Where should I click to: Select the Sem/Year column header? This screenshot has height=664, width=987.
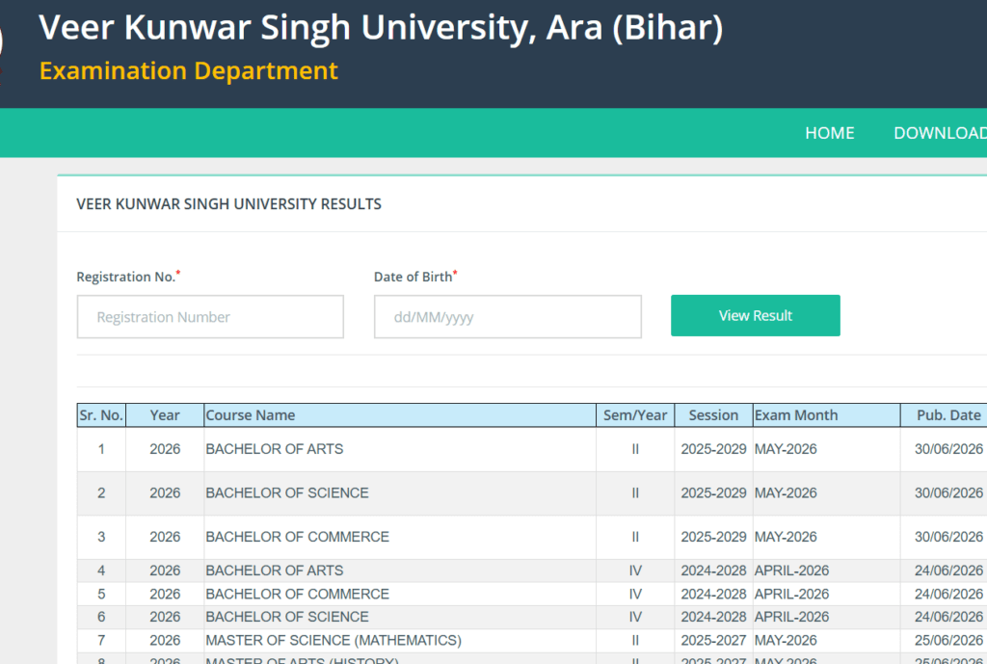point(635,415)
